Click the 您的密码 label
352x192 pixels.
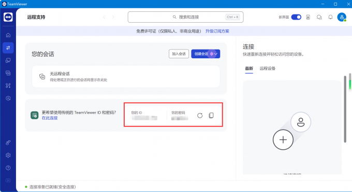point(178,113)
